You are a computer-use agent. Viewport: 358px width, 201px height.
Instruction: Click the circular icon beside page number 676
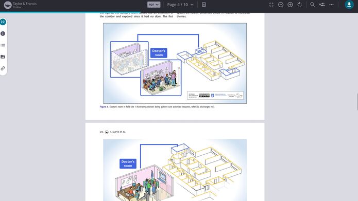(x=107, y=132)
